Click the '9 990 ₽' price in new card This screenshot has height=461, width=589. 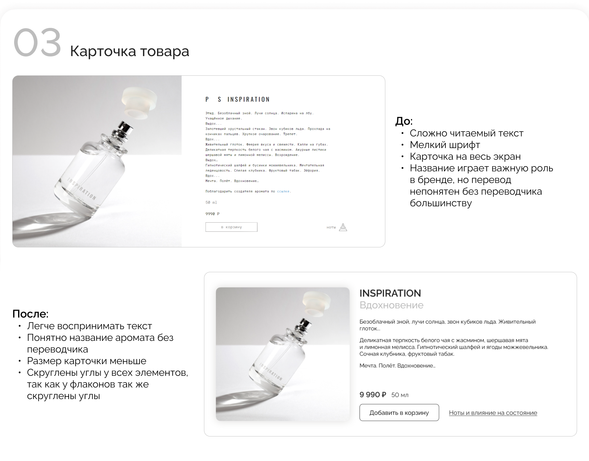373,395
